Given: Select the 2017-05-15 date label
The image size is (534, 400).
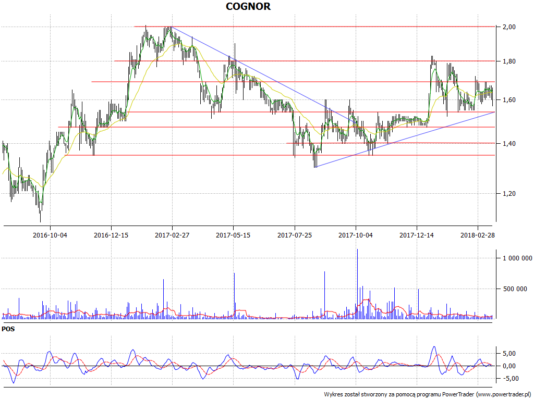Looking at the screenshot, I should [233, 235].
